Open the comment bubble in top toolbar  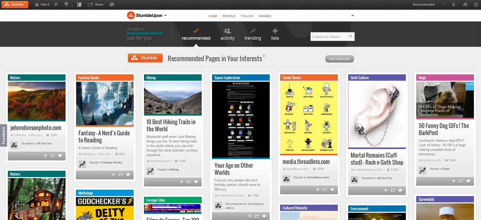112,5
